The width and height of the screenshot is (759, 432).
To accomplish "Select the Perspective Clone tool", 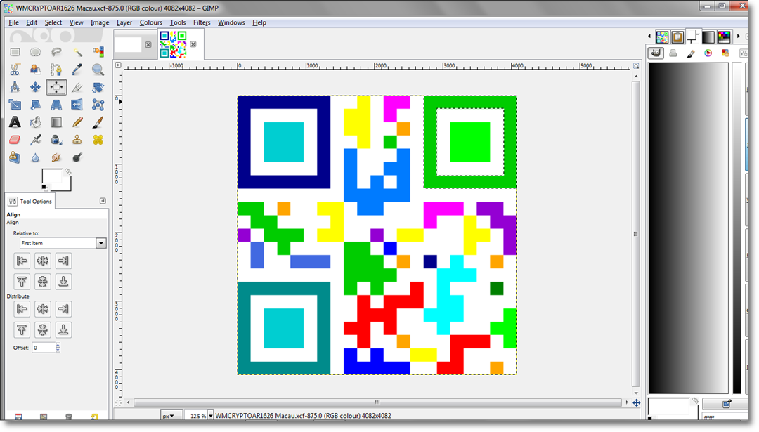I will [15, 157].
